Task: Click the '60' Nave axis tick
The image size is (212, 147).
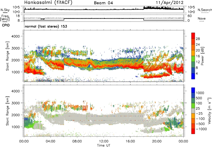Action: tap(190, 16)
